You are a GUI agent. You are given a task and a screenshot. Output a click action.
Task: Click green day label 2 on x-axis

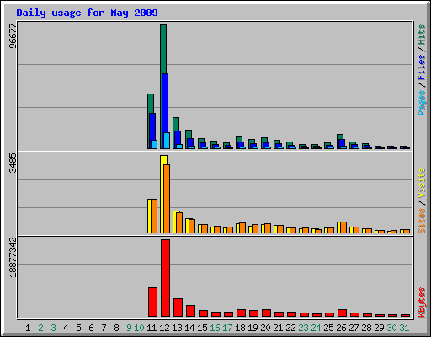[40, 328]
